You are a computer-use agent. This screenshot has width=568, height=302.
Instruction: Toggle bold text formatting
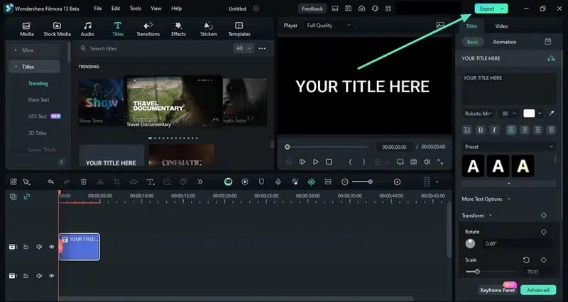481,130
